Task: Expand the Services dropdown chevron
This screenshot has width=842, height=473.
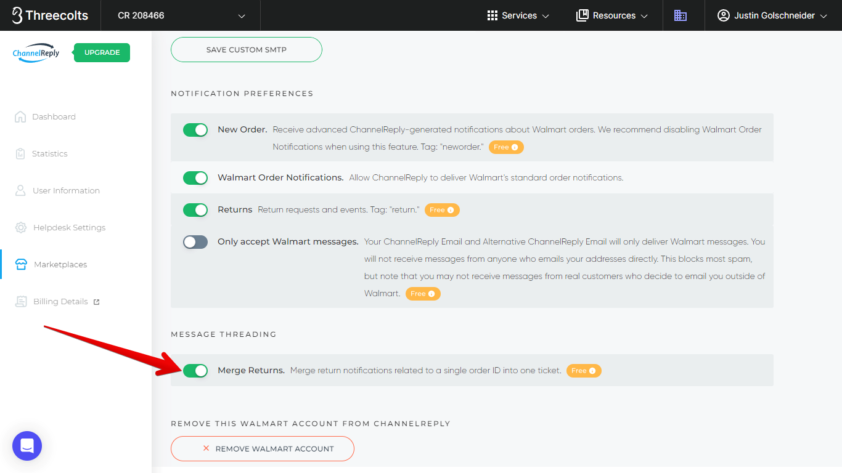Action: 546,16
